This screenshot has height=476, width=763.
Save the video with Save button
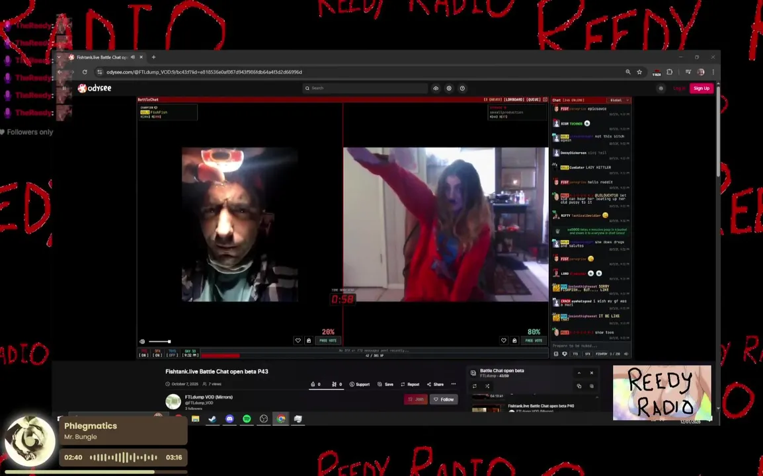pos(385,384)
